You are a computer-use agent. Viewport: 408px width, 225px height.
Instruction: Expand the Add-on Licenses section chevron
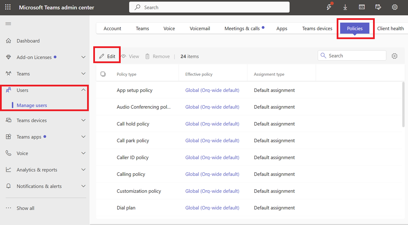point(83,57)
